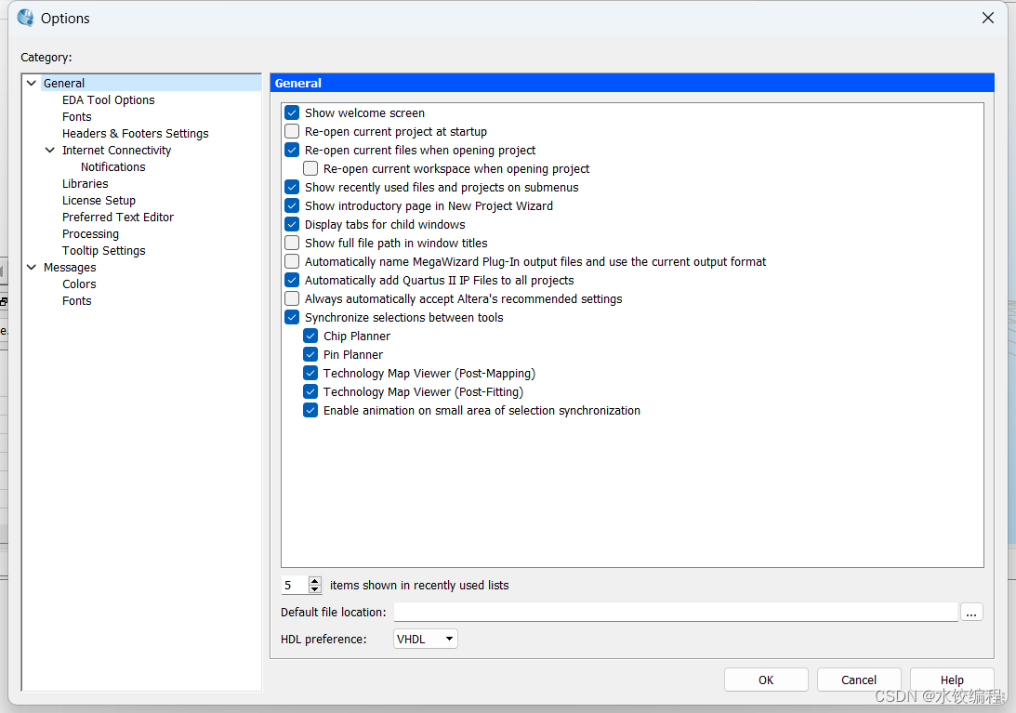Image resolution: width=1016 pixels, height=713 pixels.
Task: Open Help for Options
Action: pyautogui.click(x=952, y=680)
